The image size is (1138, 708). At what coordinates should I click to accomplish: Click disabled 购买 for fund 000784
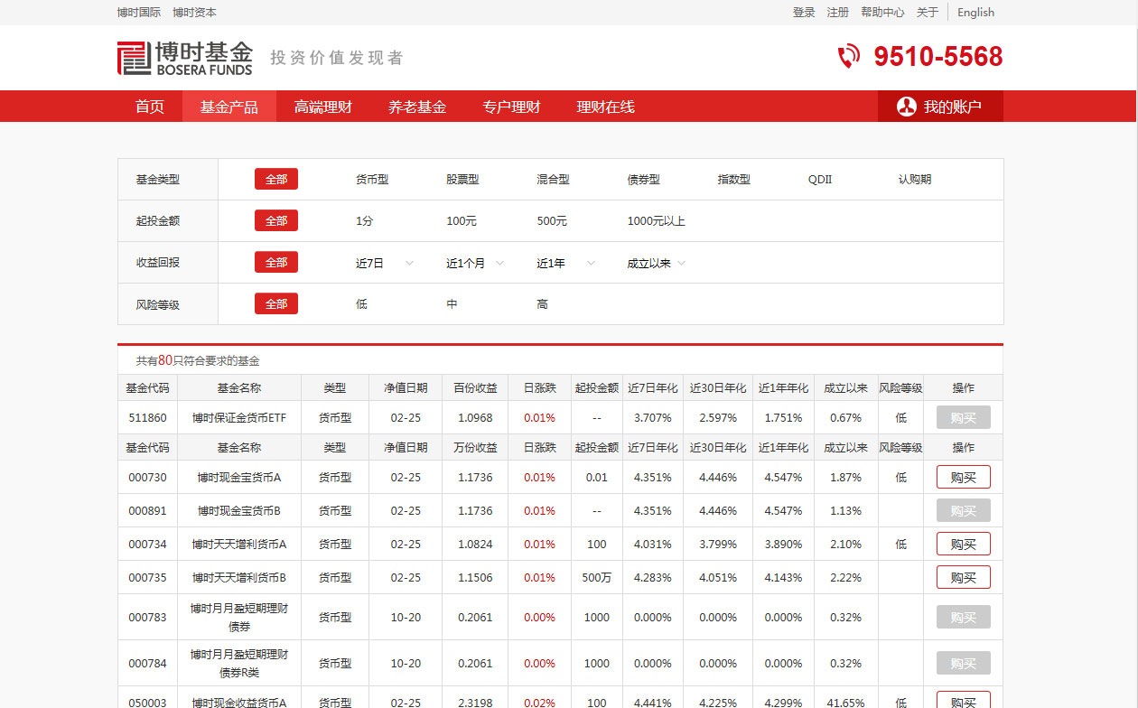pyautogui.click(x=964, y=663)
